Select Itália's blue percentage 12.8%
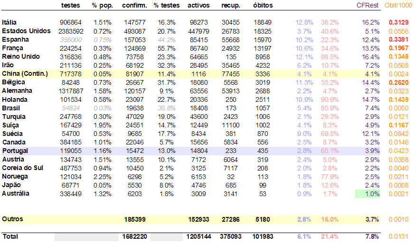Viewport: 414px width, 243px height. (x=304, y=22)
